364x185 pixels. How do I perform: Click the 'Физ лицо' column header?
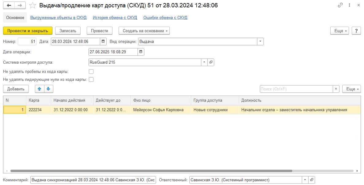(161, 100)
